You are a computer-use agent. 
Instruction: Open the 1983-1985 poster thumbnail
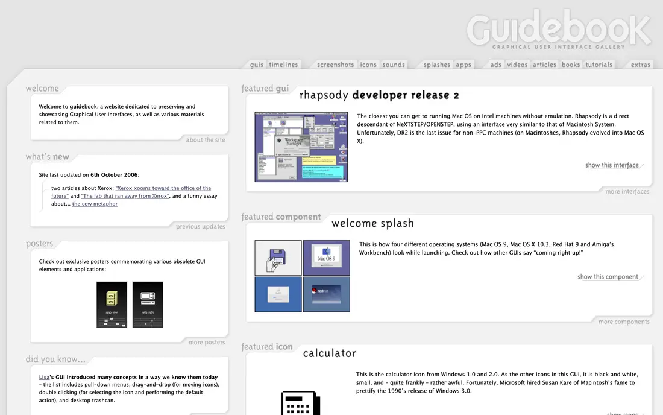coord(148,305)
